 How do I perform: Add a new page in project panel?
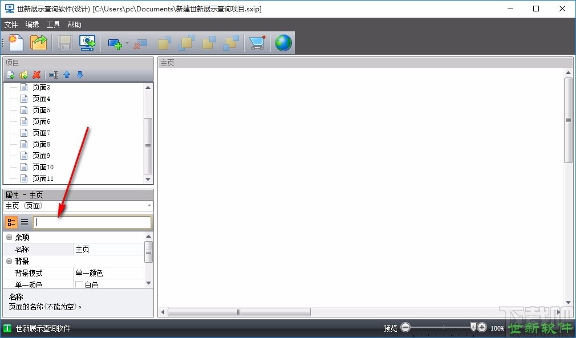(11, 75)
